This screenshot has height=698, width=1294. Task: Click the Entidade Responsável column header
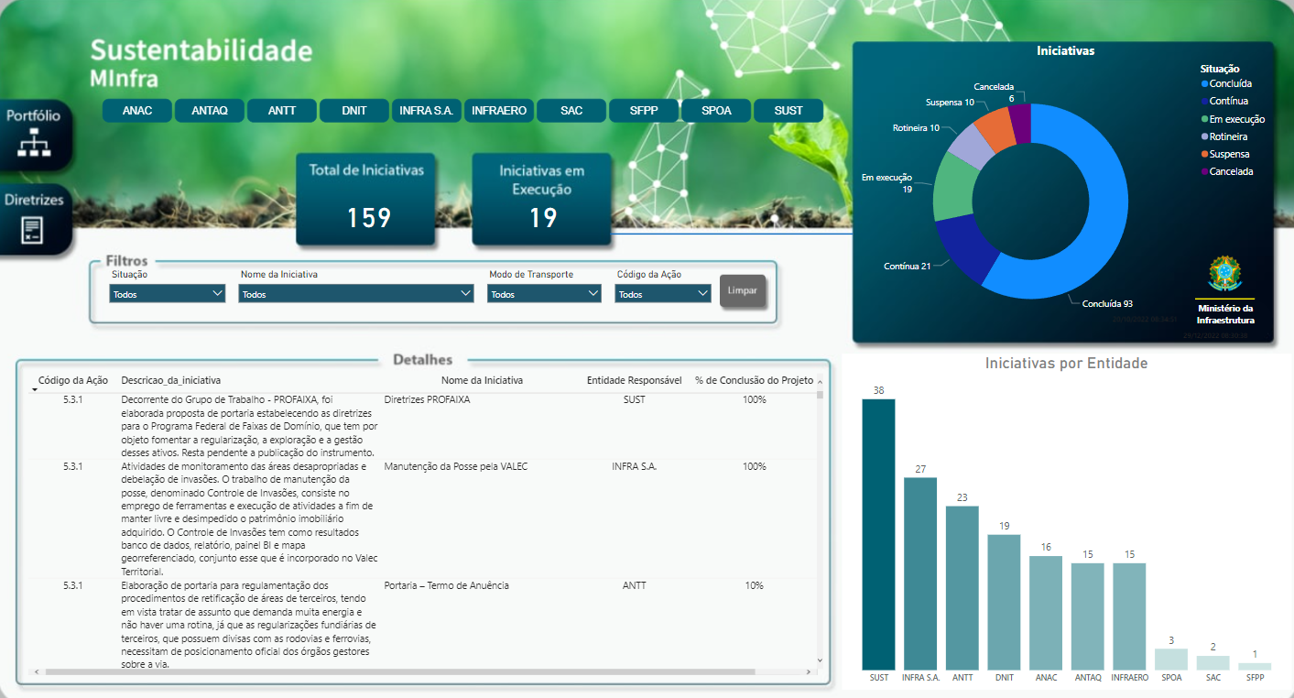coord(634,380)
